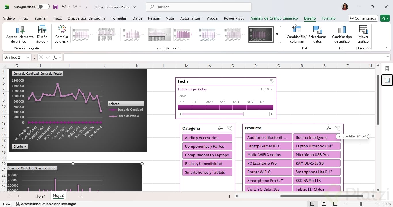This screenshot has width=393, height=207.
Task: Click the Excel app icon in title bar
Action: (x=7, y=7)
